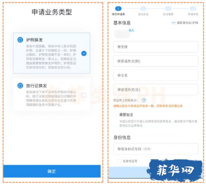Click the 旅行证换发 document icon
Image resolution: width=206 pixels, height=186 pixels.
coord(20,86)
